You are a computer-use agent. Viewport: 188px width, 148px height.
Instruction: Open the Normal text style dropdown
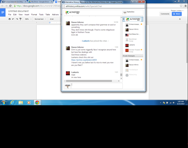coord(41,19)
